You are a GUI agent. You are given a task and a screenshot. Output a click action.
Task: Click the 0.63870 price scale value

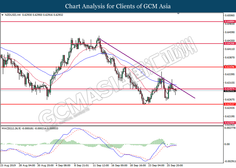(230, 57)
